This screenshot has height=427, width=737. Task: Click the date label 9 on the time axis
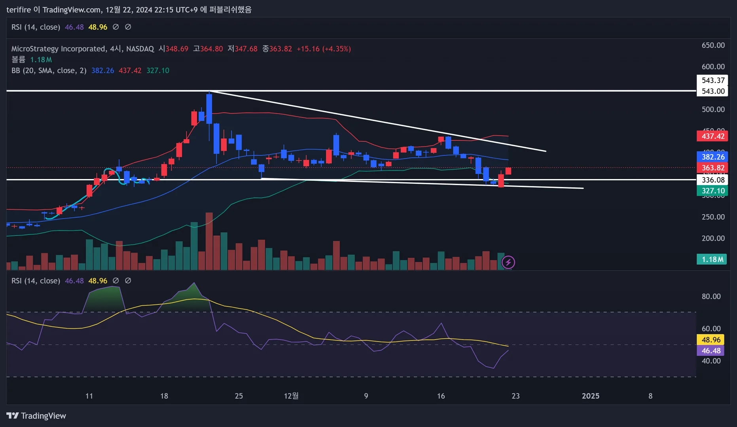tap(366, 396)
